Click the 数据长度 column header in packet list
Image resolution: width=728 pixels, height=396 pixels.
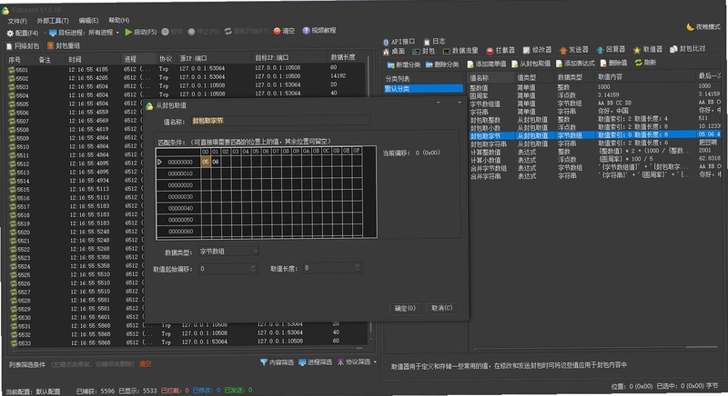point(347,57)
